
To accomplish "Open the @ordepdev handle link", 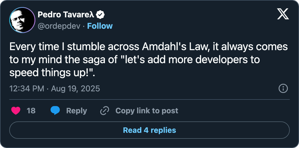I will 59,26.
